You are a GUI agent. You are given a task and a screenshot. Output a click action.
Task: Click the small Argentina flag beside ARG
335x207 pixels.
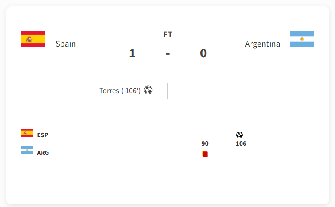(27, 150)
